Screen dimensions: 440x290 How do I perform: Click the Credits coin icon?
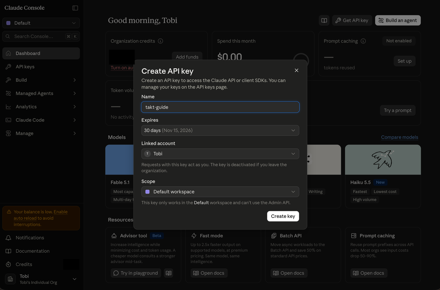click(8, 264)
